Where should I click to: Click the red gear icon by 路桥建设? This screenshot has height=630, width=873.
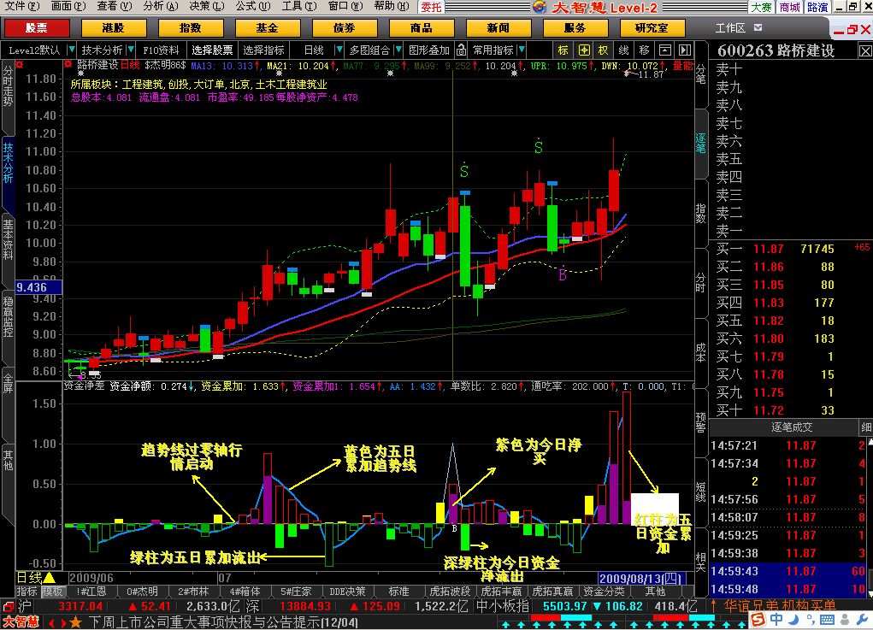(68, 65)
